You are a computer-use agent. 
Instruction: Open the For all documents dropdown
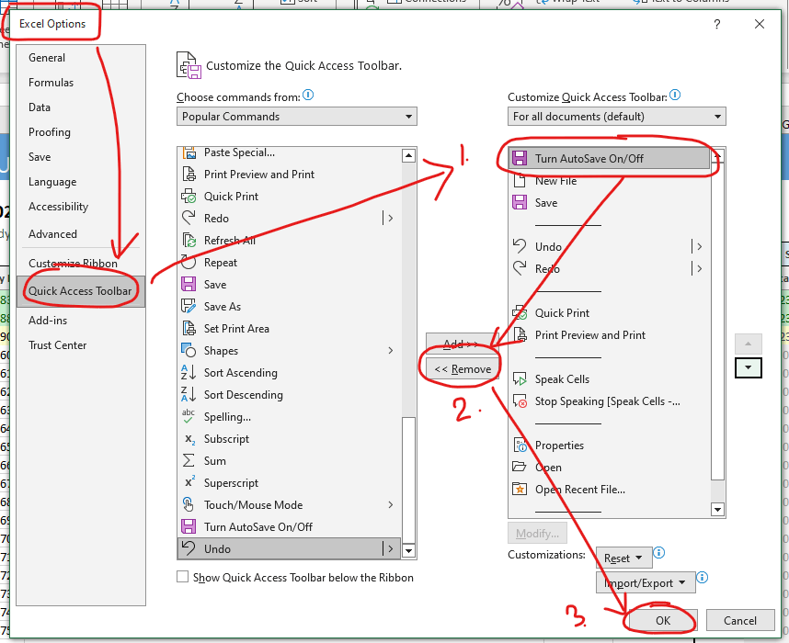(616, 117)
